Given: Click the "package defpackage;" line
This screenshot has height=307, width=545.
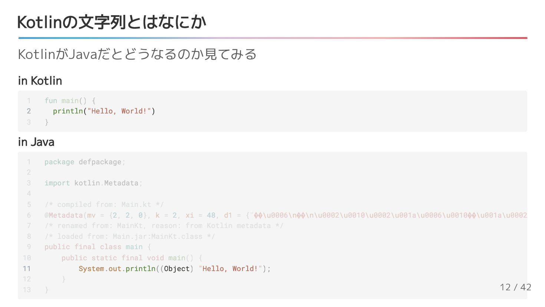Looking at the screenshot, I should [85, 162].
